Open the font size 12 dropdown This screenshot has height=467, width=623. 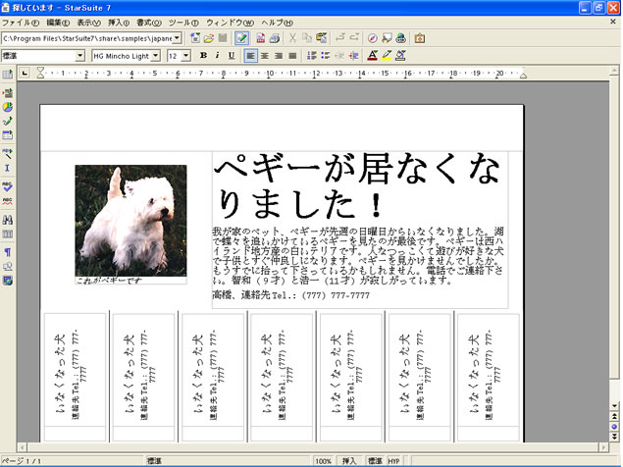pos(186,56)
